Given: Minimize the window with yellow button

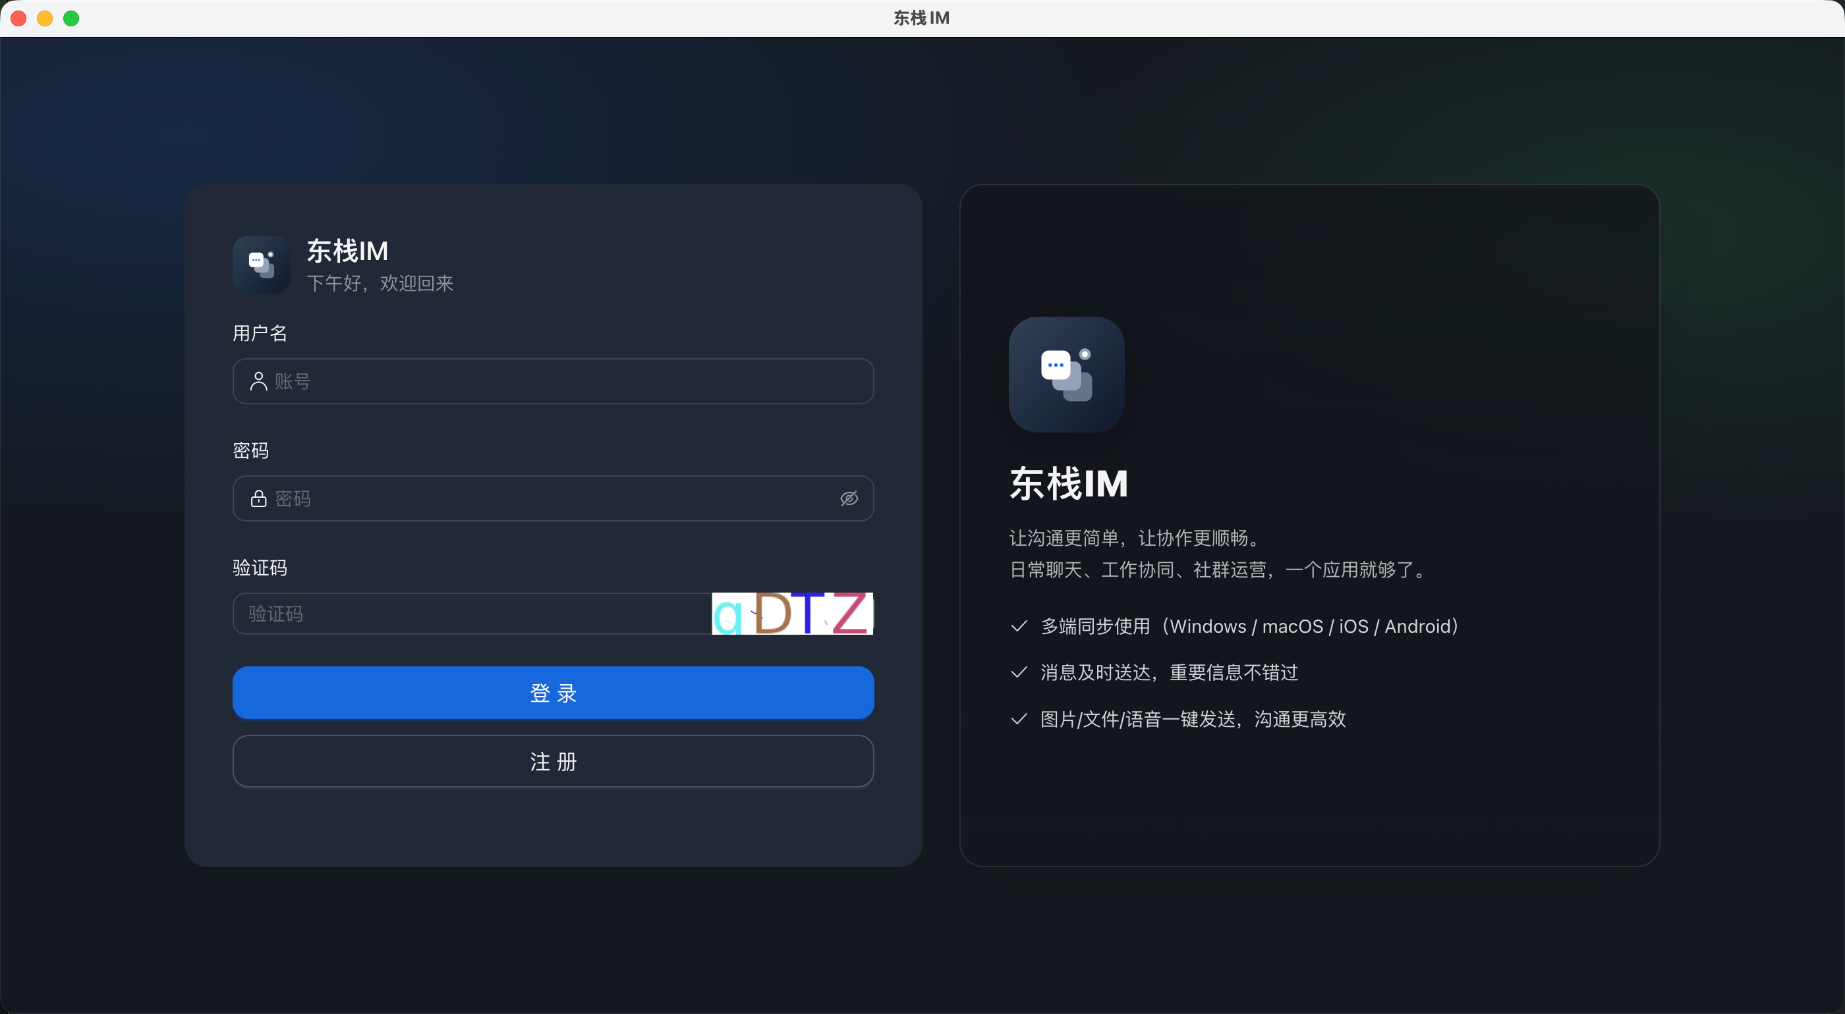Looking at the screenshot, I should tap(45, 18).
